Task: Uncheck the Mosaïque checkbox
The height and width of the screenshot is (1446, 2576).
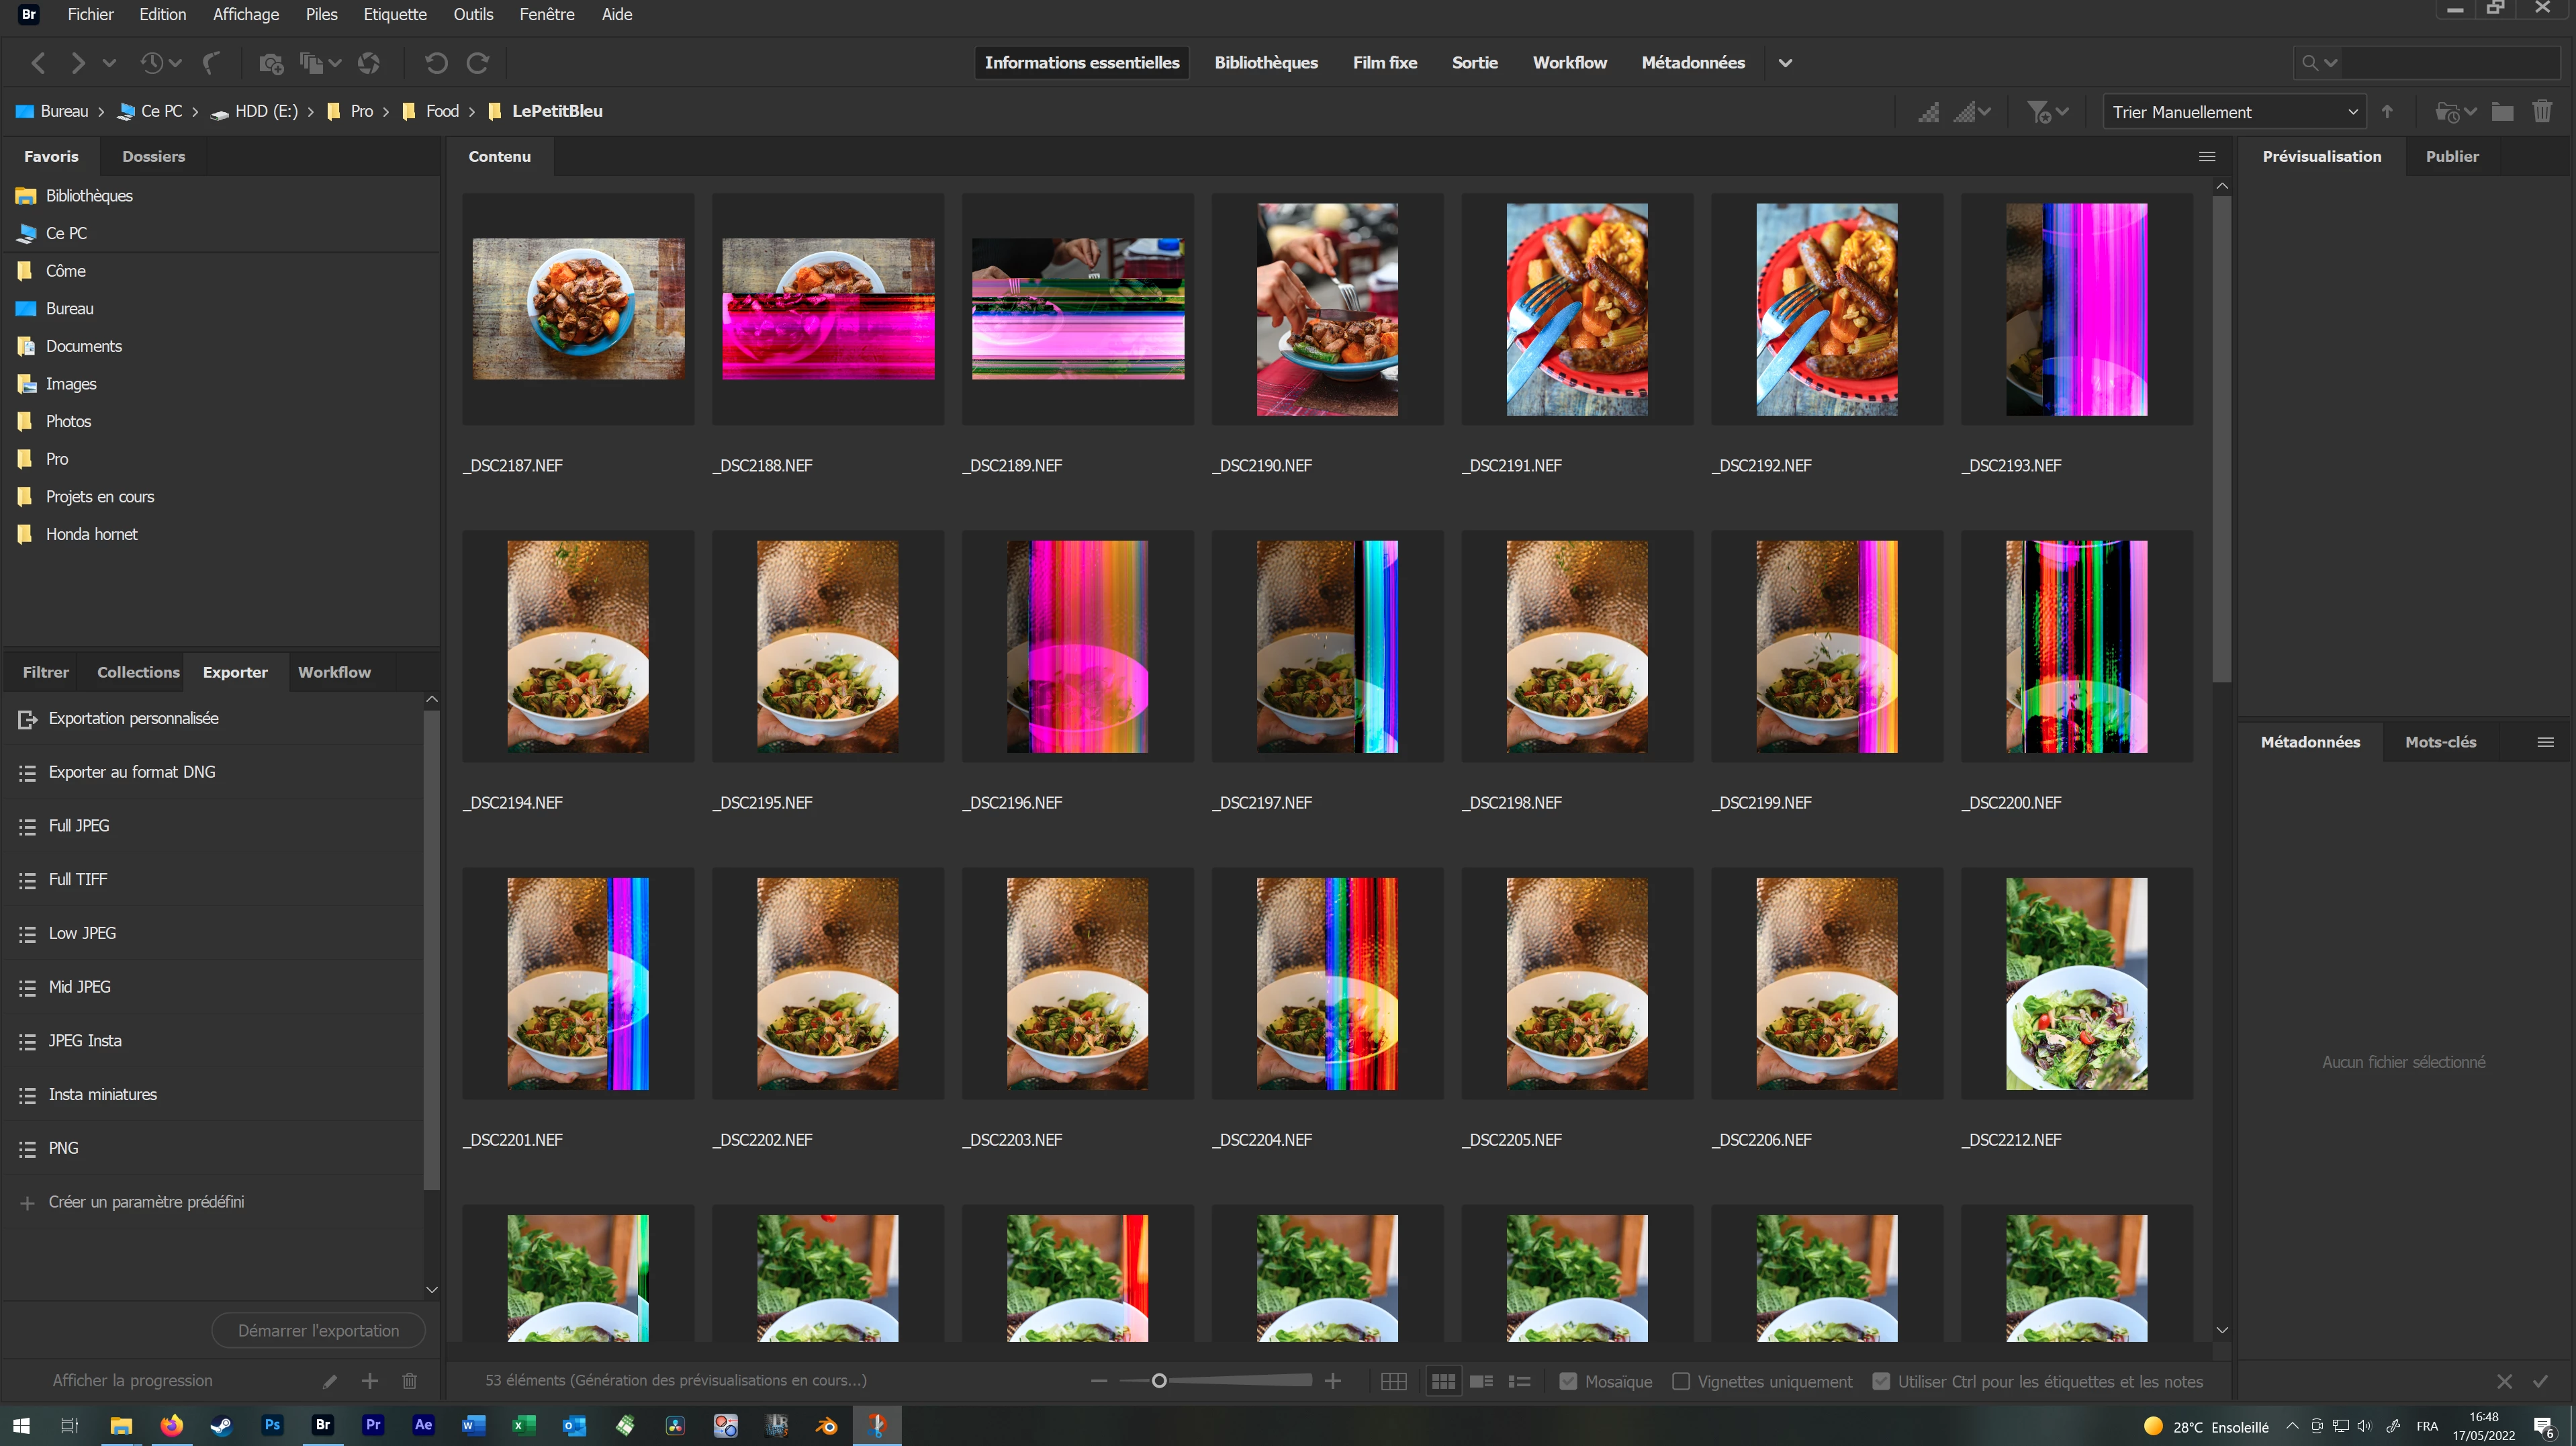Action: 1568,1381
